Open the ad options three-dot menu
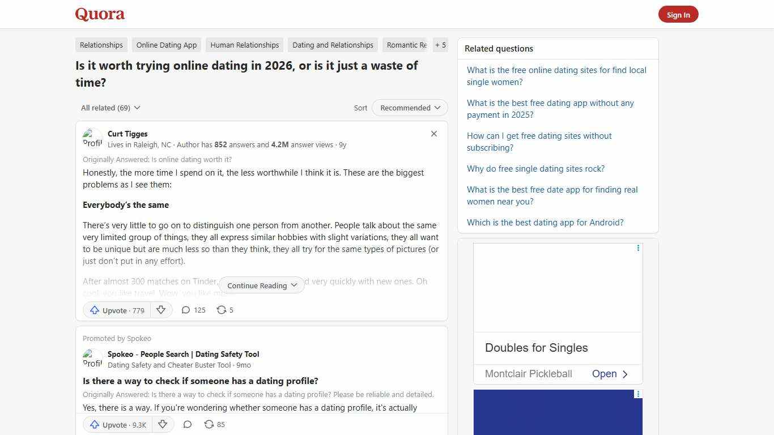Screen dimensions: 774x435 pyautogui.click(x=638, y=248)
